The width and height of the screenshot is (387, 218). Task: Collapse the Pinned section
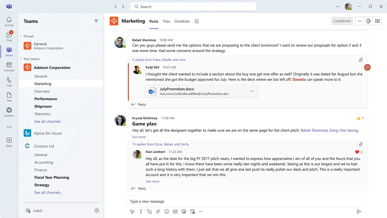pos(21,36)
